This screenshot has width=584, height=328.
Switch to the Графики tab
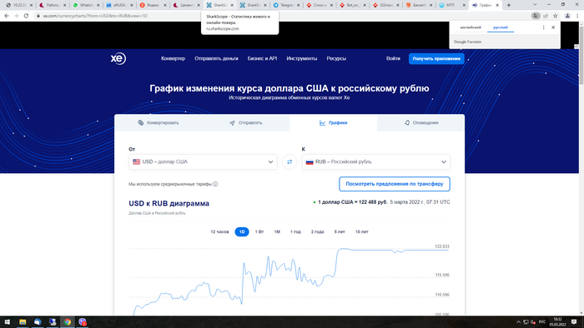(334, 123)
